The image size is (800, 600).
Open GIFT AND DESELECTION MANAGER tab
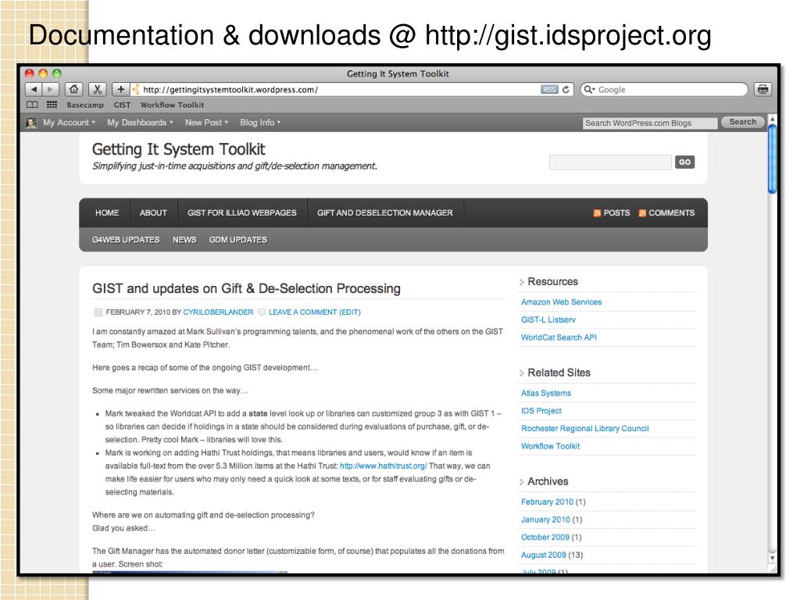point(384,212)
